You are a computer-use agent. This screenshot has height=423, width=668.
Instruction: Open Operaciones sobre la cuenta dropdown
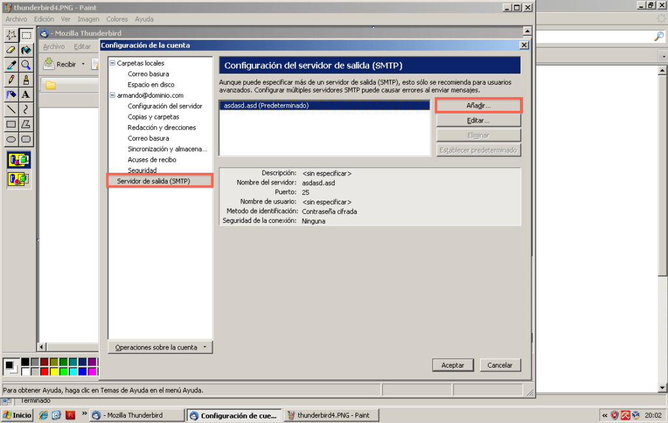coord(160,347)
